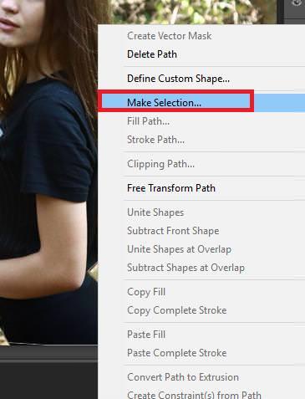Click Create Constraint(s) from Path
This screenshot has height=399, width=305.
[x=194, y=395]
